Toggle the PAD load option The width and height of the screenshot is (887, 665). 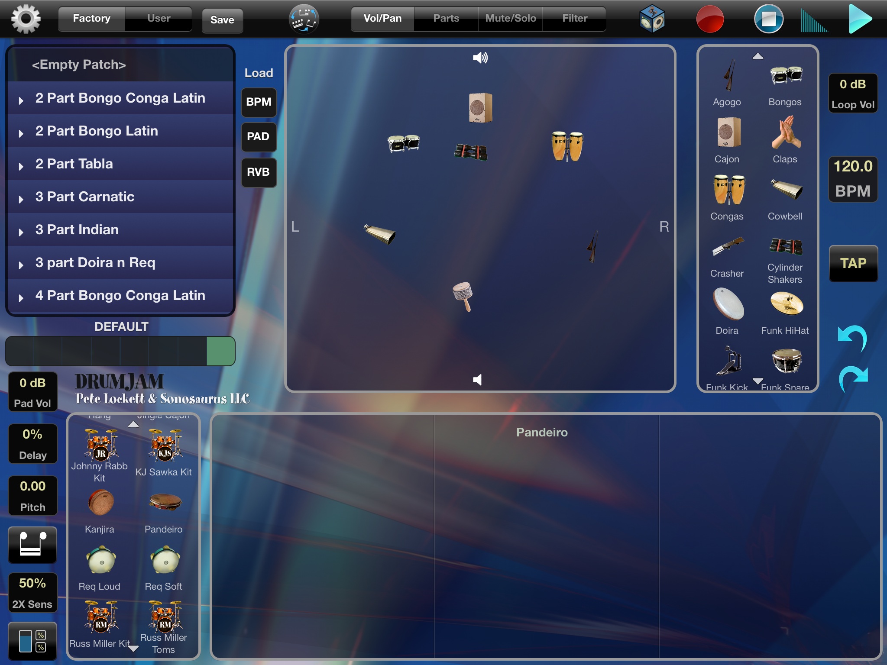pos(259,137)
